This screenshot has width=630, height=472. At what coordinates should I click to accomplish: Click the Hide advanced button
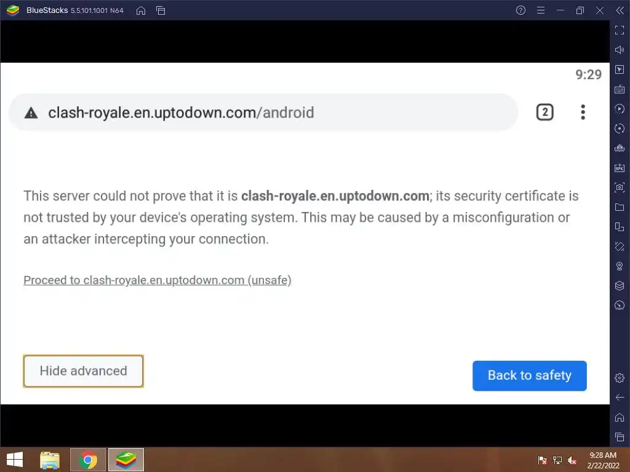(x=83, y=371)
